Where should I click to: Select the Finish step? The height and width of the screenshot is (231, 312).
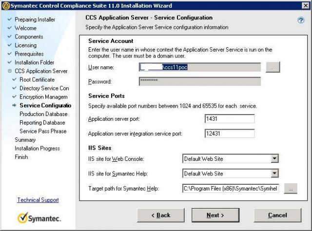tap(21, 157)
